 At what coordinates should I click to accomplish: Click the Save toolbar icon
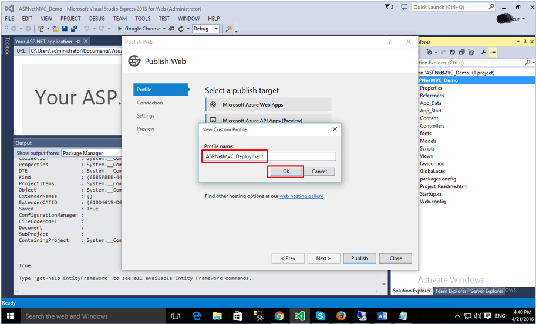click(64, 29)
